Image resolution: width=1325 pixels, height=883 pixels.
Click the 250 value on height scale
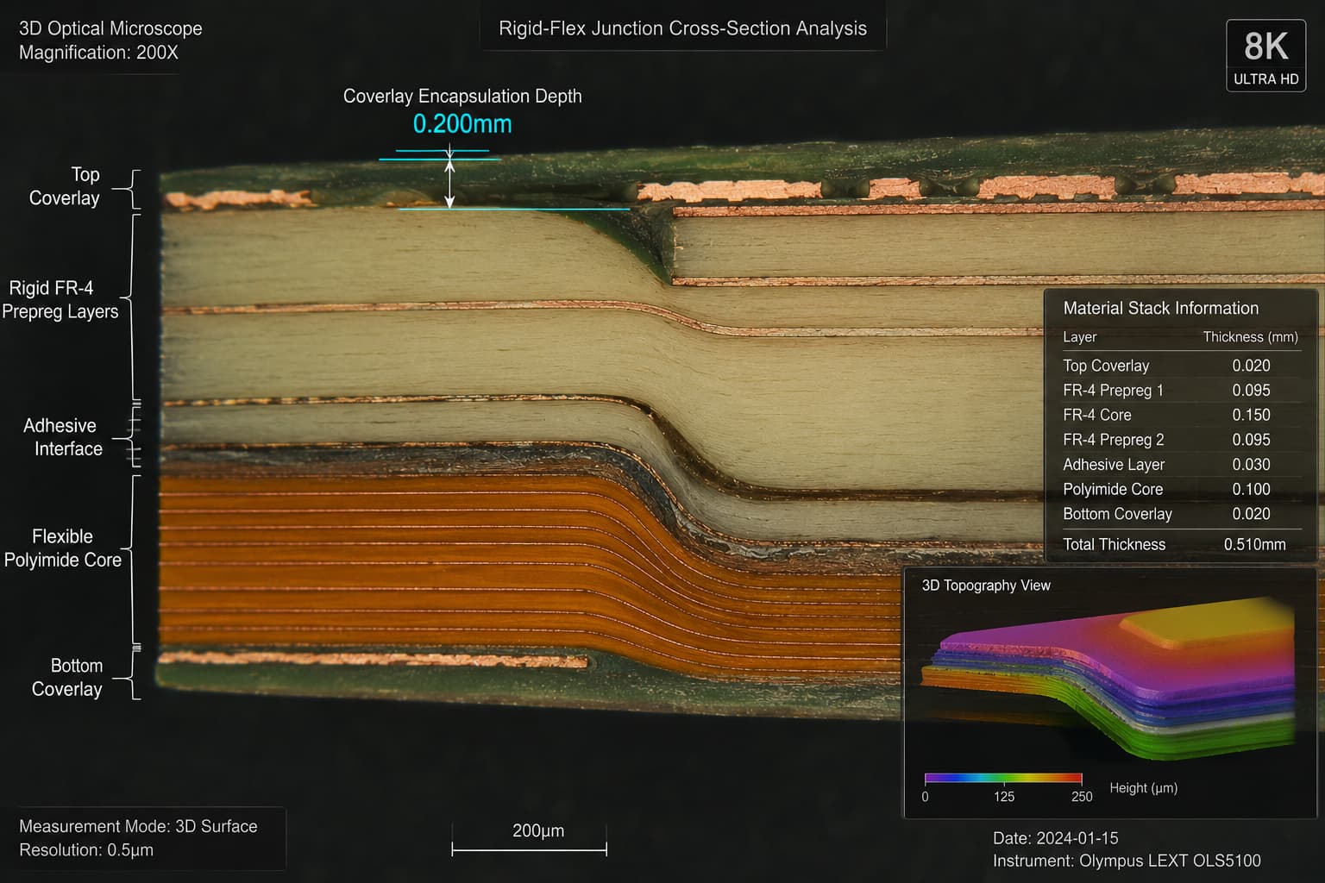[1082, 797]
